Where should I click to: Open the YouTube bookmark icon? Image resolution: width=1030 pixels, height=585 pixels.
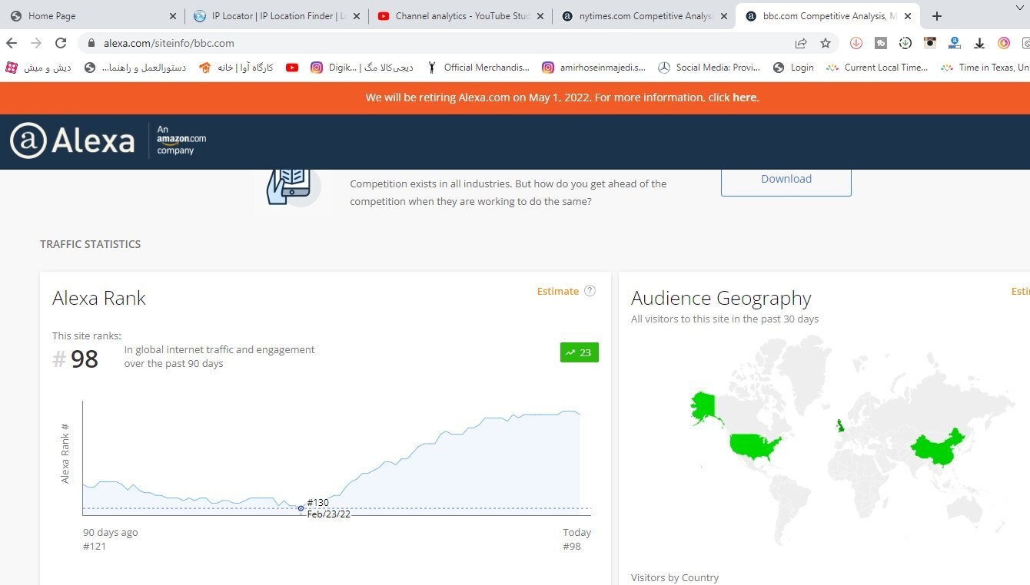pos(292,68)
